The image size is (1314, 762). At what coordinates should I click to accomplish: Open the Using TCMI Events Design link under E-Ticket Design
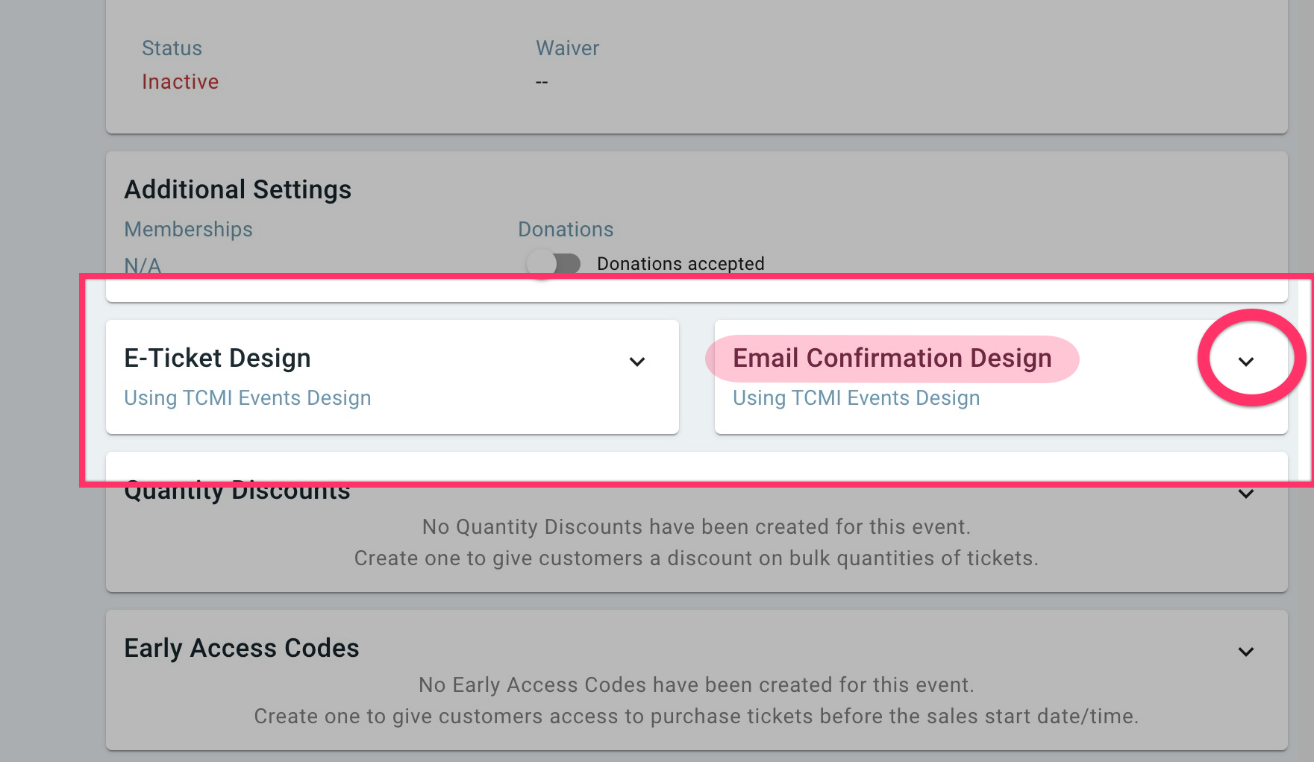click(248, 397)
